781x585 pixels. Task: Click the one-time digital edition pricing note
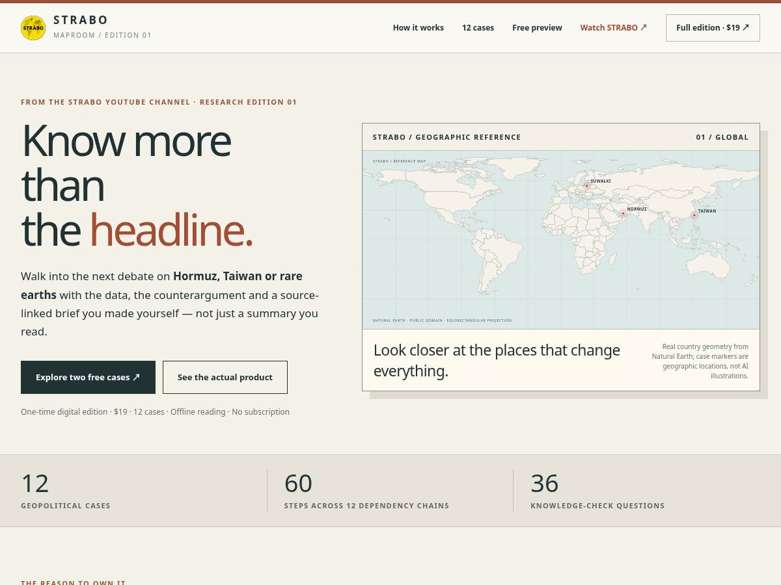[x=155, y=411]
